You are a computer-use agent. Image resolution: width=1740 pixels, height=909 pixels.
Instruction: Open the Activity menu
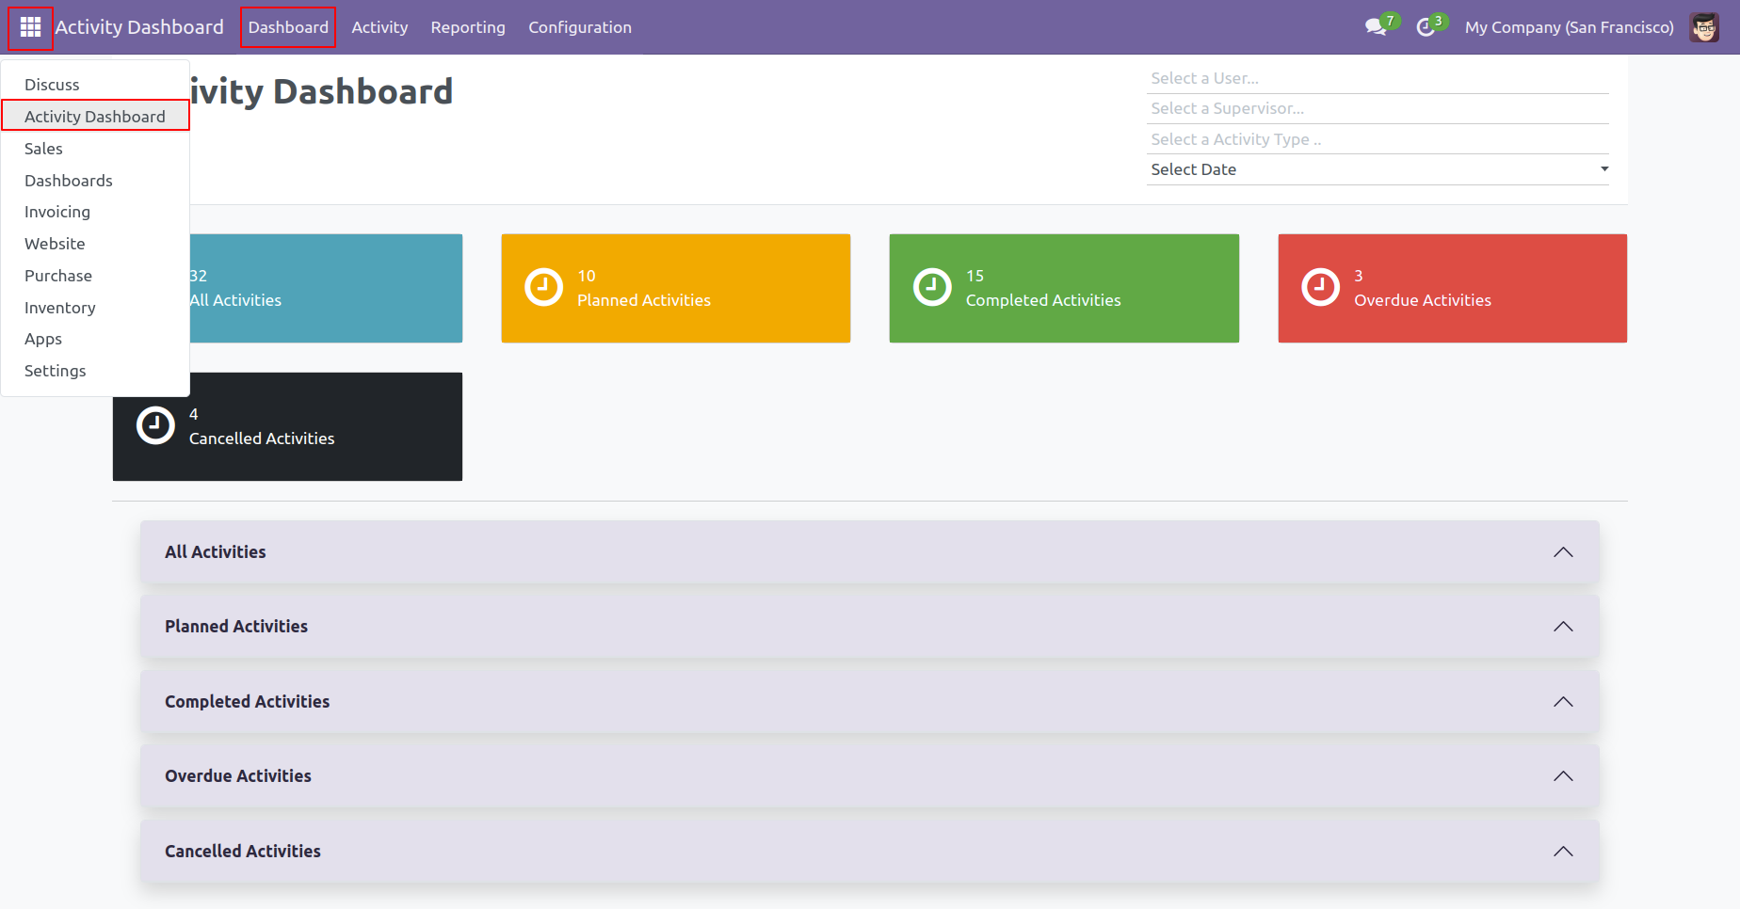(379, 27)
